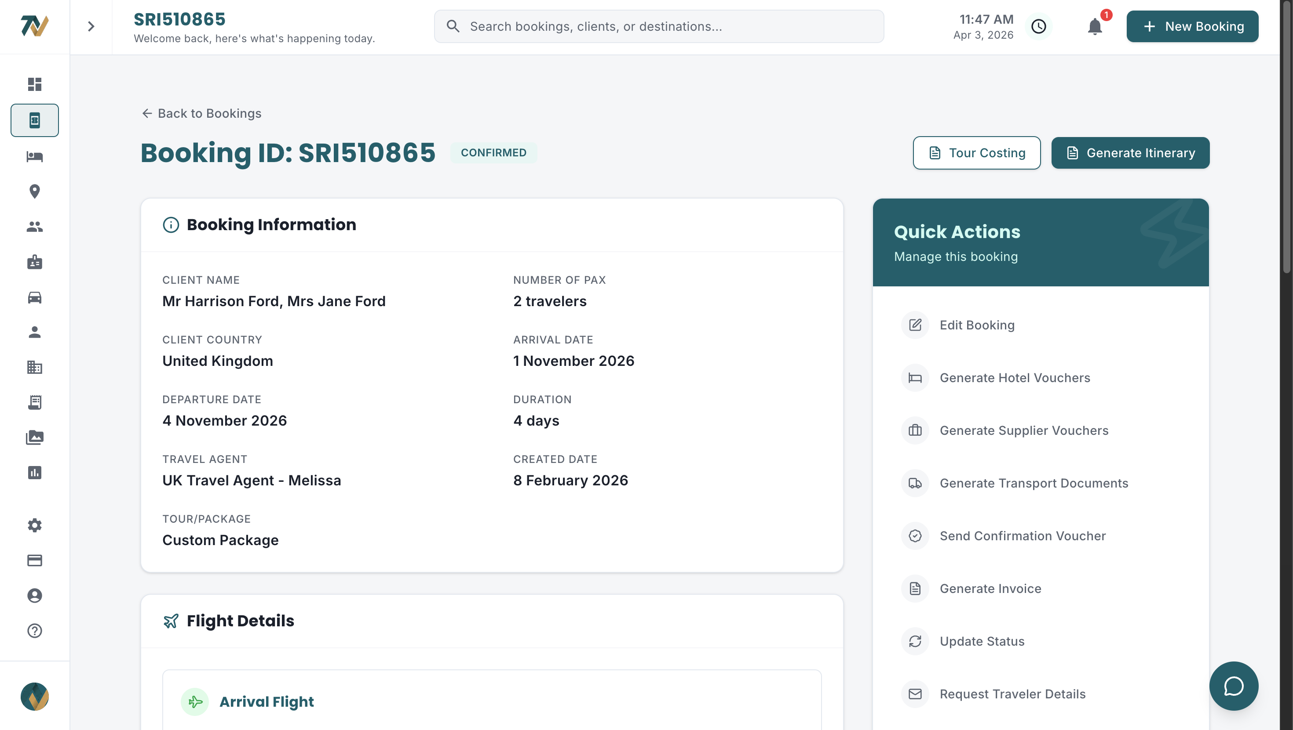This screenshot has height=730, width=1293.
Task: Select Generate Transport Documents quick action
Action: (1041, 483)
